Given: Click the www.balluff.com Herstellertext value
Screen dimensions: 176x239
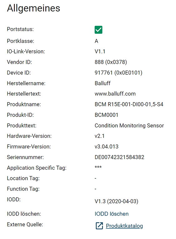Looking at the screenshot, I should (115, 94).
